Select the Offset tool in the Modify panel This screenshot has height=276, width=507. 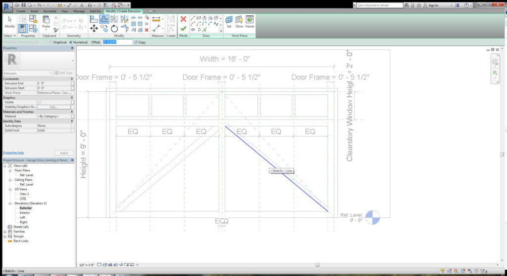[104, 19]
